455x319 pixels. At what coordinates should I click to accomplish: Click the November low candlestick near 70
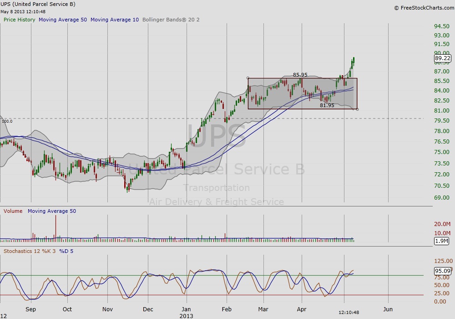click(x=127, y=188)
